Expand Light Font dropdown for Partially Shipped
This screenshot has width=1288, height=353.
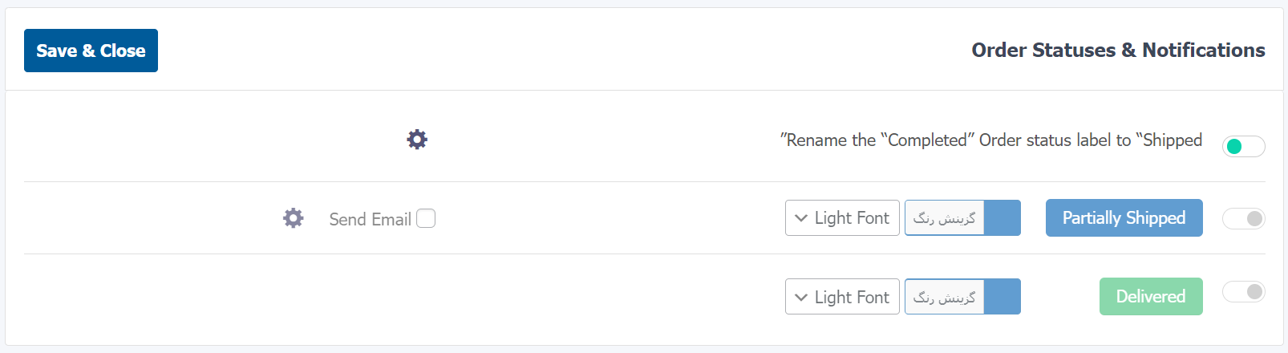click(842, 218)
